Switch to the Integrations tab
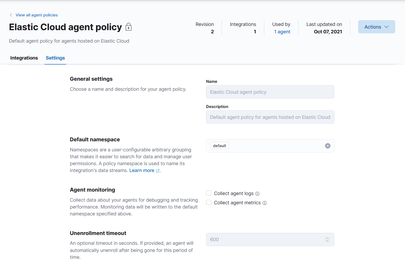 (x=24, y=58)
